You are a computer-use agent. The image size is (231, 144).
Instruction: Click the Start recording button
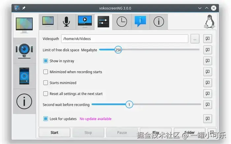pyautogui.click(x=54, y=132)
